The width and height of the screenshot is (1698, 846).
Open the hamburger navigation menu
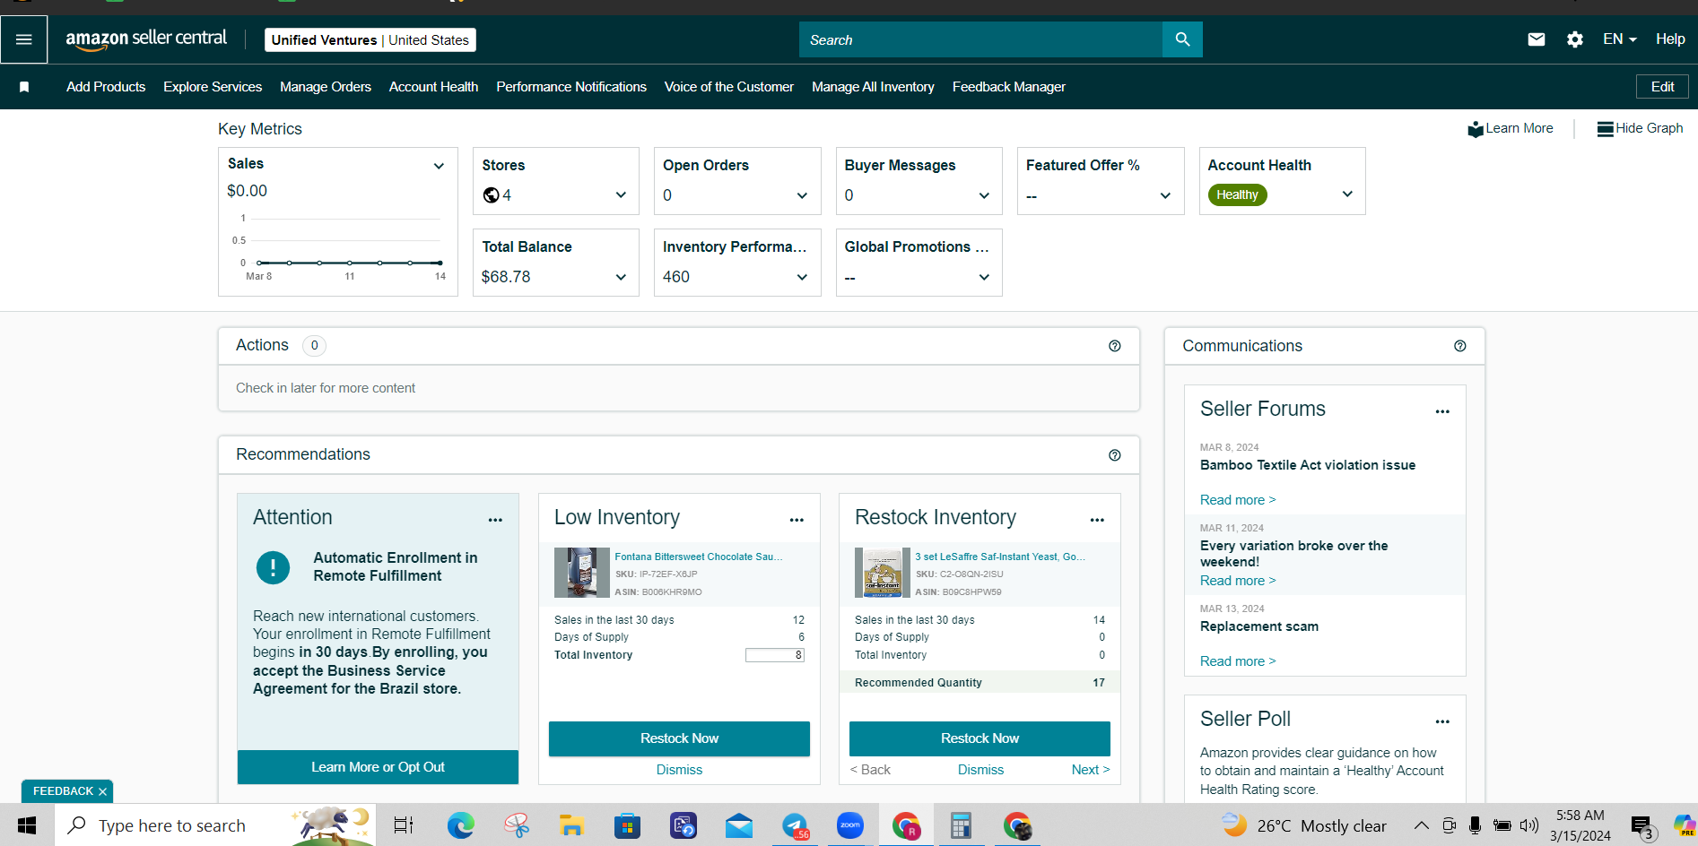coord(24,39)
